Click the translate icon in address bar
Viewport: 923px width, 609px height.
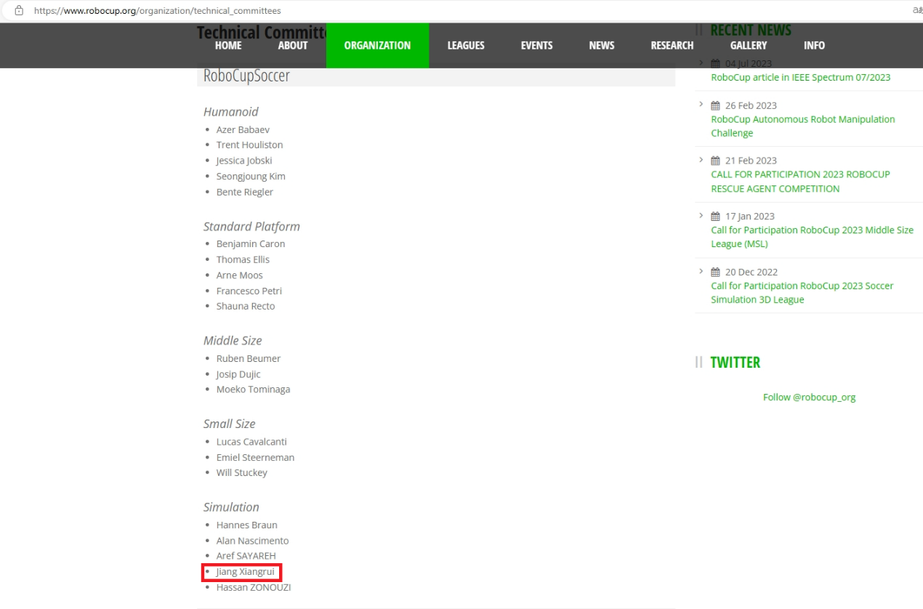(x=917, y=11)
